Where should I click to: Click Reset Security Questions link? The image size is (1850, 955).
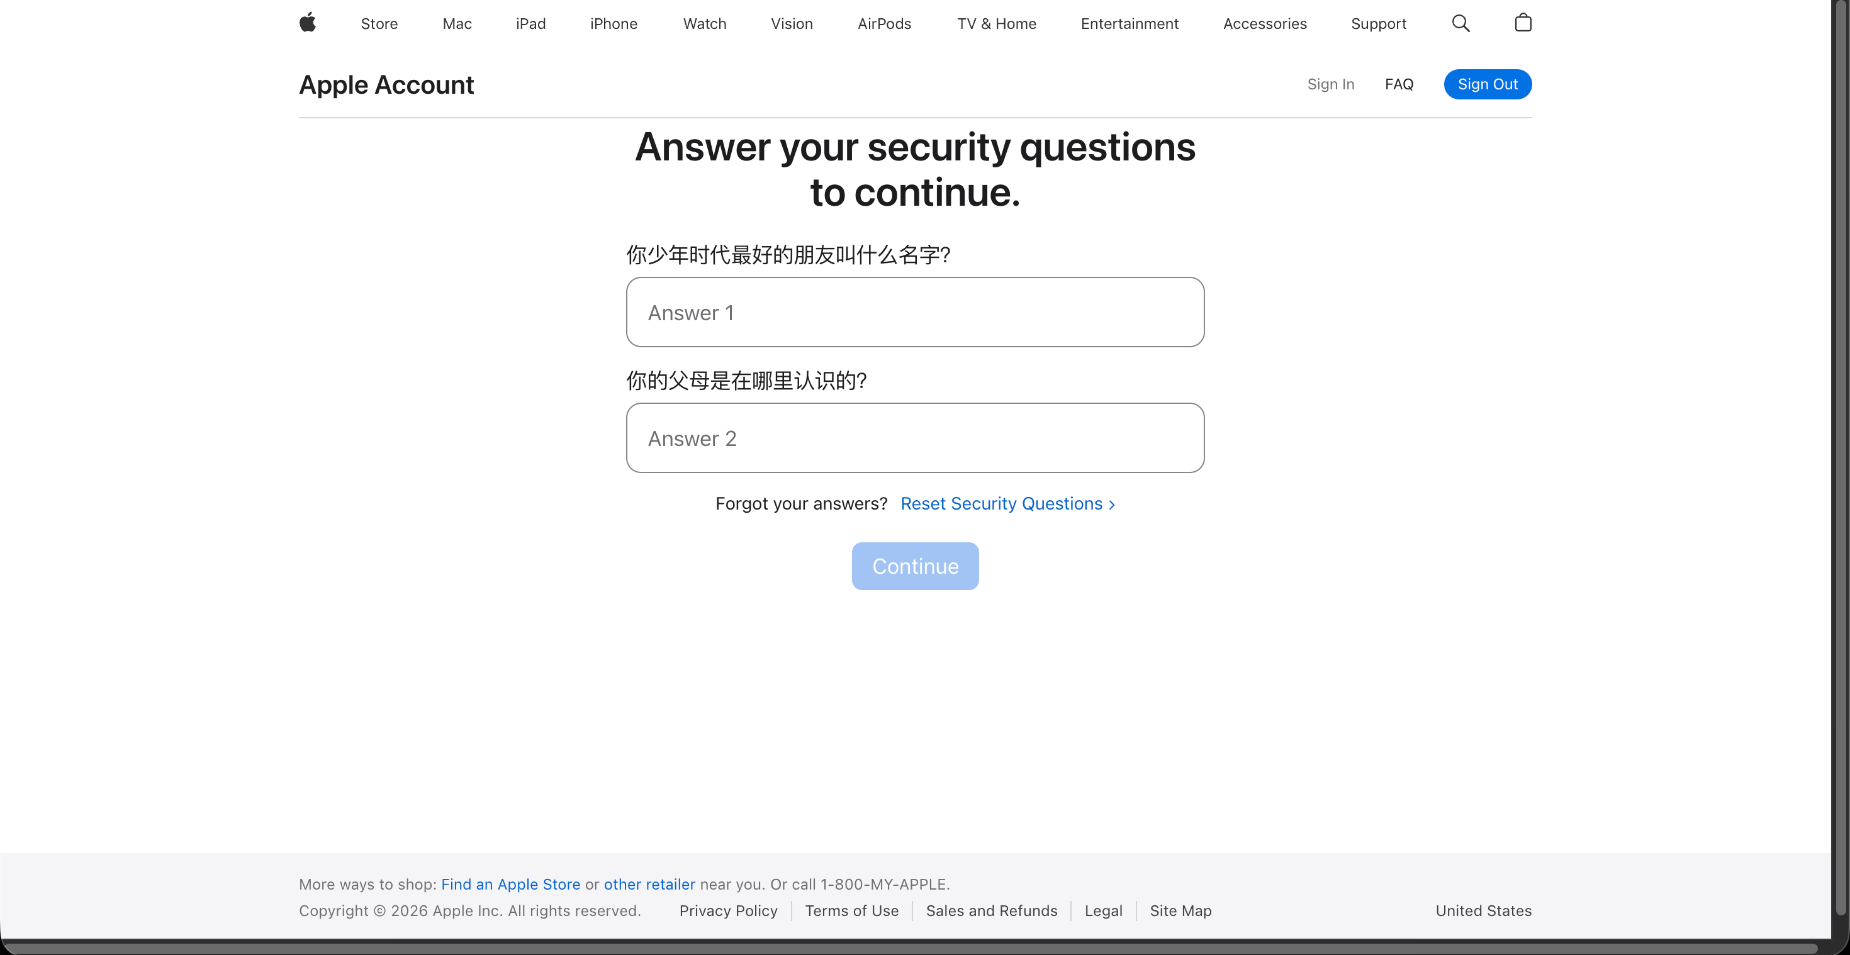(1007, 503)
